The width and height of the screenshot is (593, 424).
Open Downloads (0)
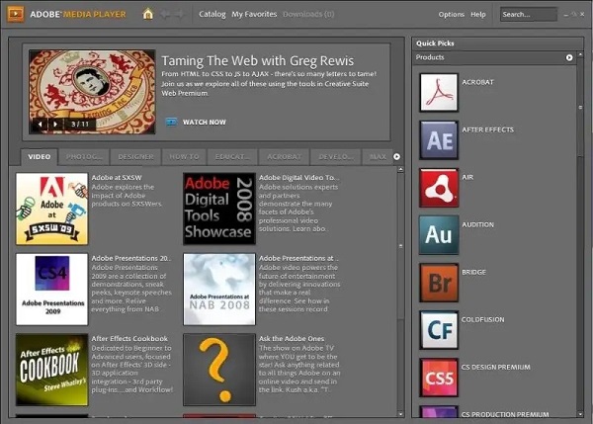[x=308, y=14]
